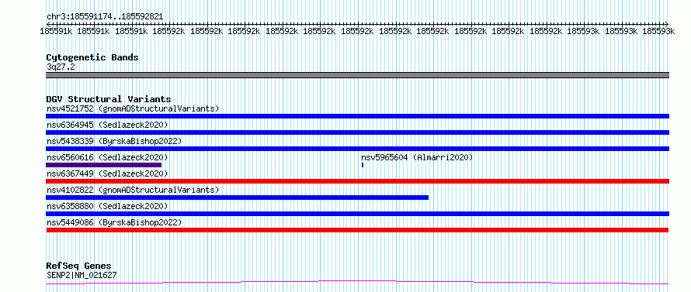
Task: Click the nsv5965604 Almarri2020 label
Action: pyautogui.click(x=417, y=157)
